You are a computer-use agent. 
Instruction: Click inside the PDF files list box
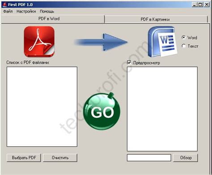[x=42, y=107]
